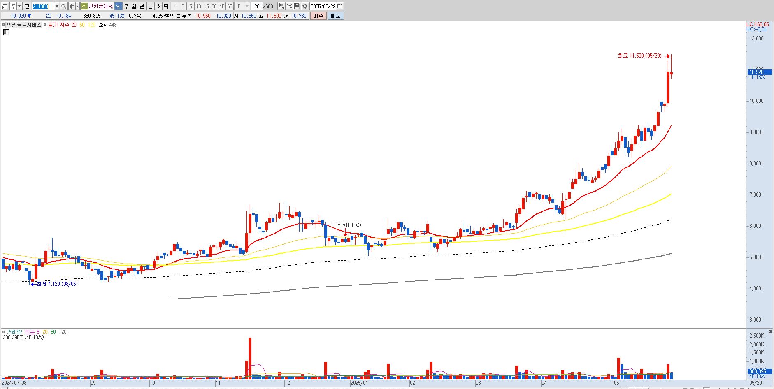Image resolution: width=774 pixels, height=389 pixels.
Task: Click the add indicator candlestick plus icon
Action: pyautogui.click(x=281, y=6)
